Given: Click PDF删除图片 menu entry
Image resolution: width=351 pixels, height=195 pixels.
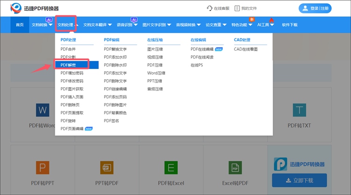Looking at the screenshot, I should 115,105.
